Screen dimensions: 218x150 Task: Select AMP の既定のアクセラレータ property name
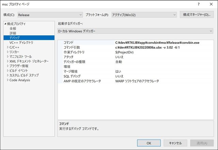coord(82,81)
